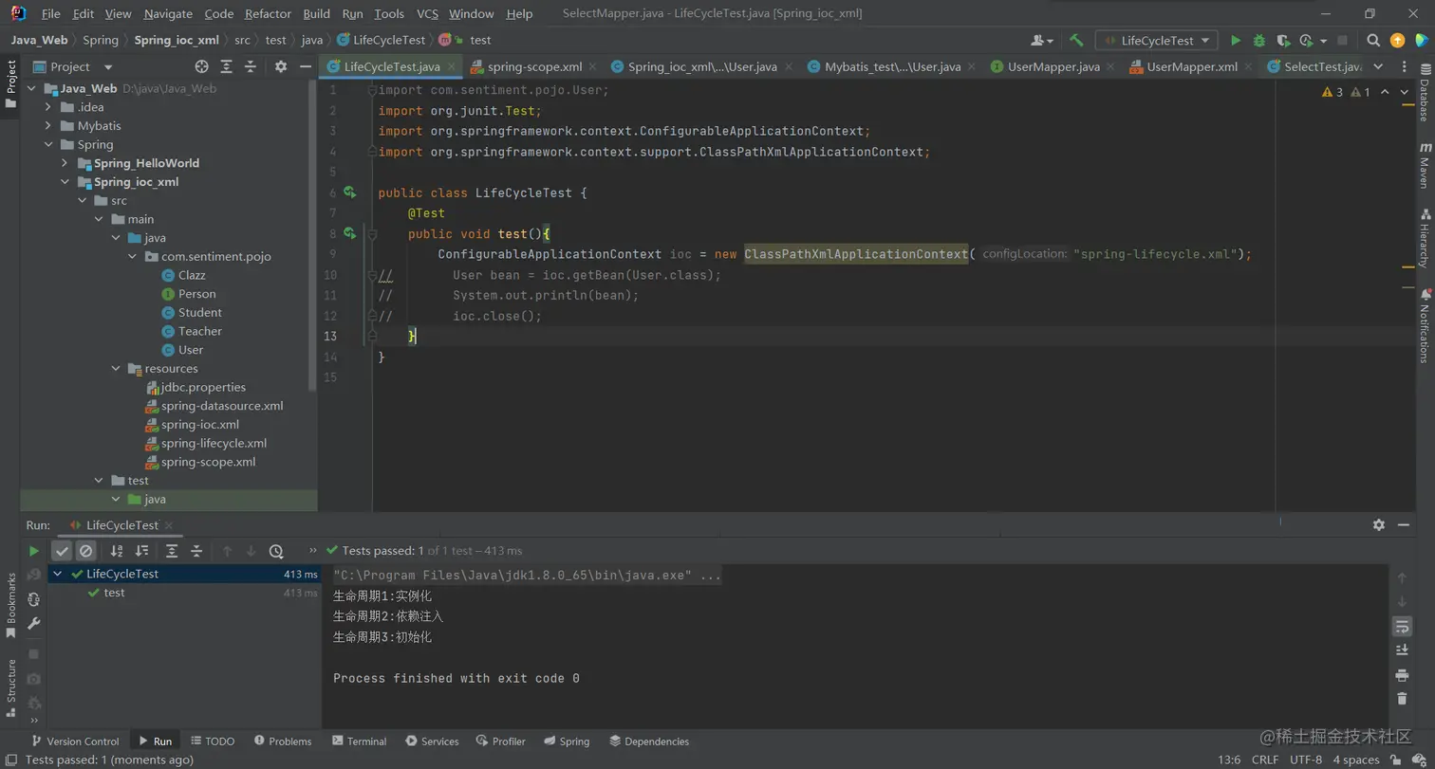This screenshot has height=769, width=1435.
Task: Open the Terminal tool window button
Action: click(359, 742)
